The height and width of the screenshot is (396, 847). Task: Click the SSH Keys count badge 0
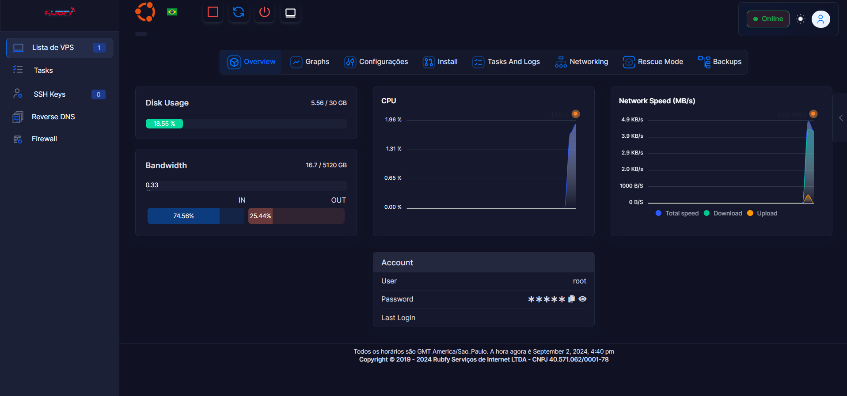click(99, 94)
